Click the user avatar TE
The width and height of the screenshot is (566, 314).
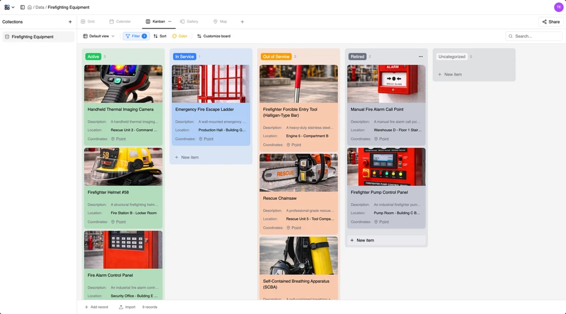point(558,7)
